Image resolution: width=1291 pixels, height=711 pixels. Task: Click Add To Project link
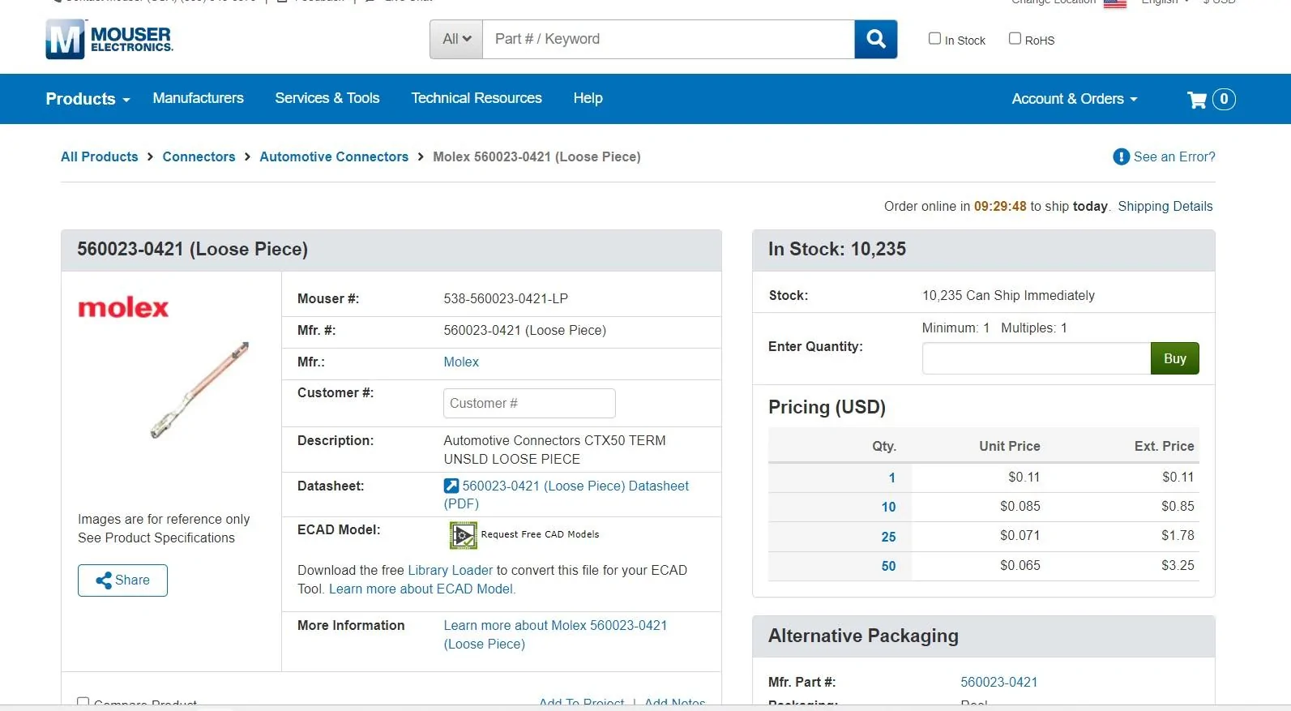click(582, 703)
